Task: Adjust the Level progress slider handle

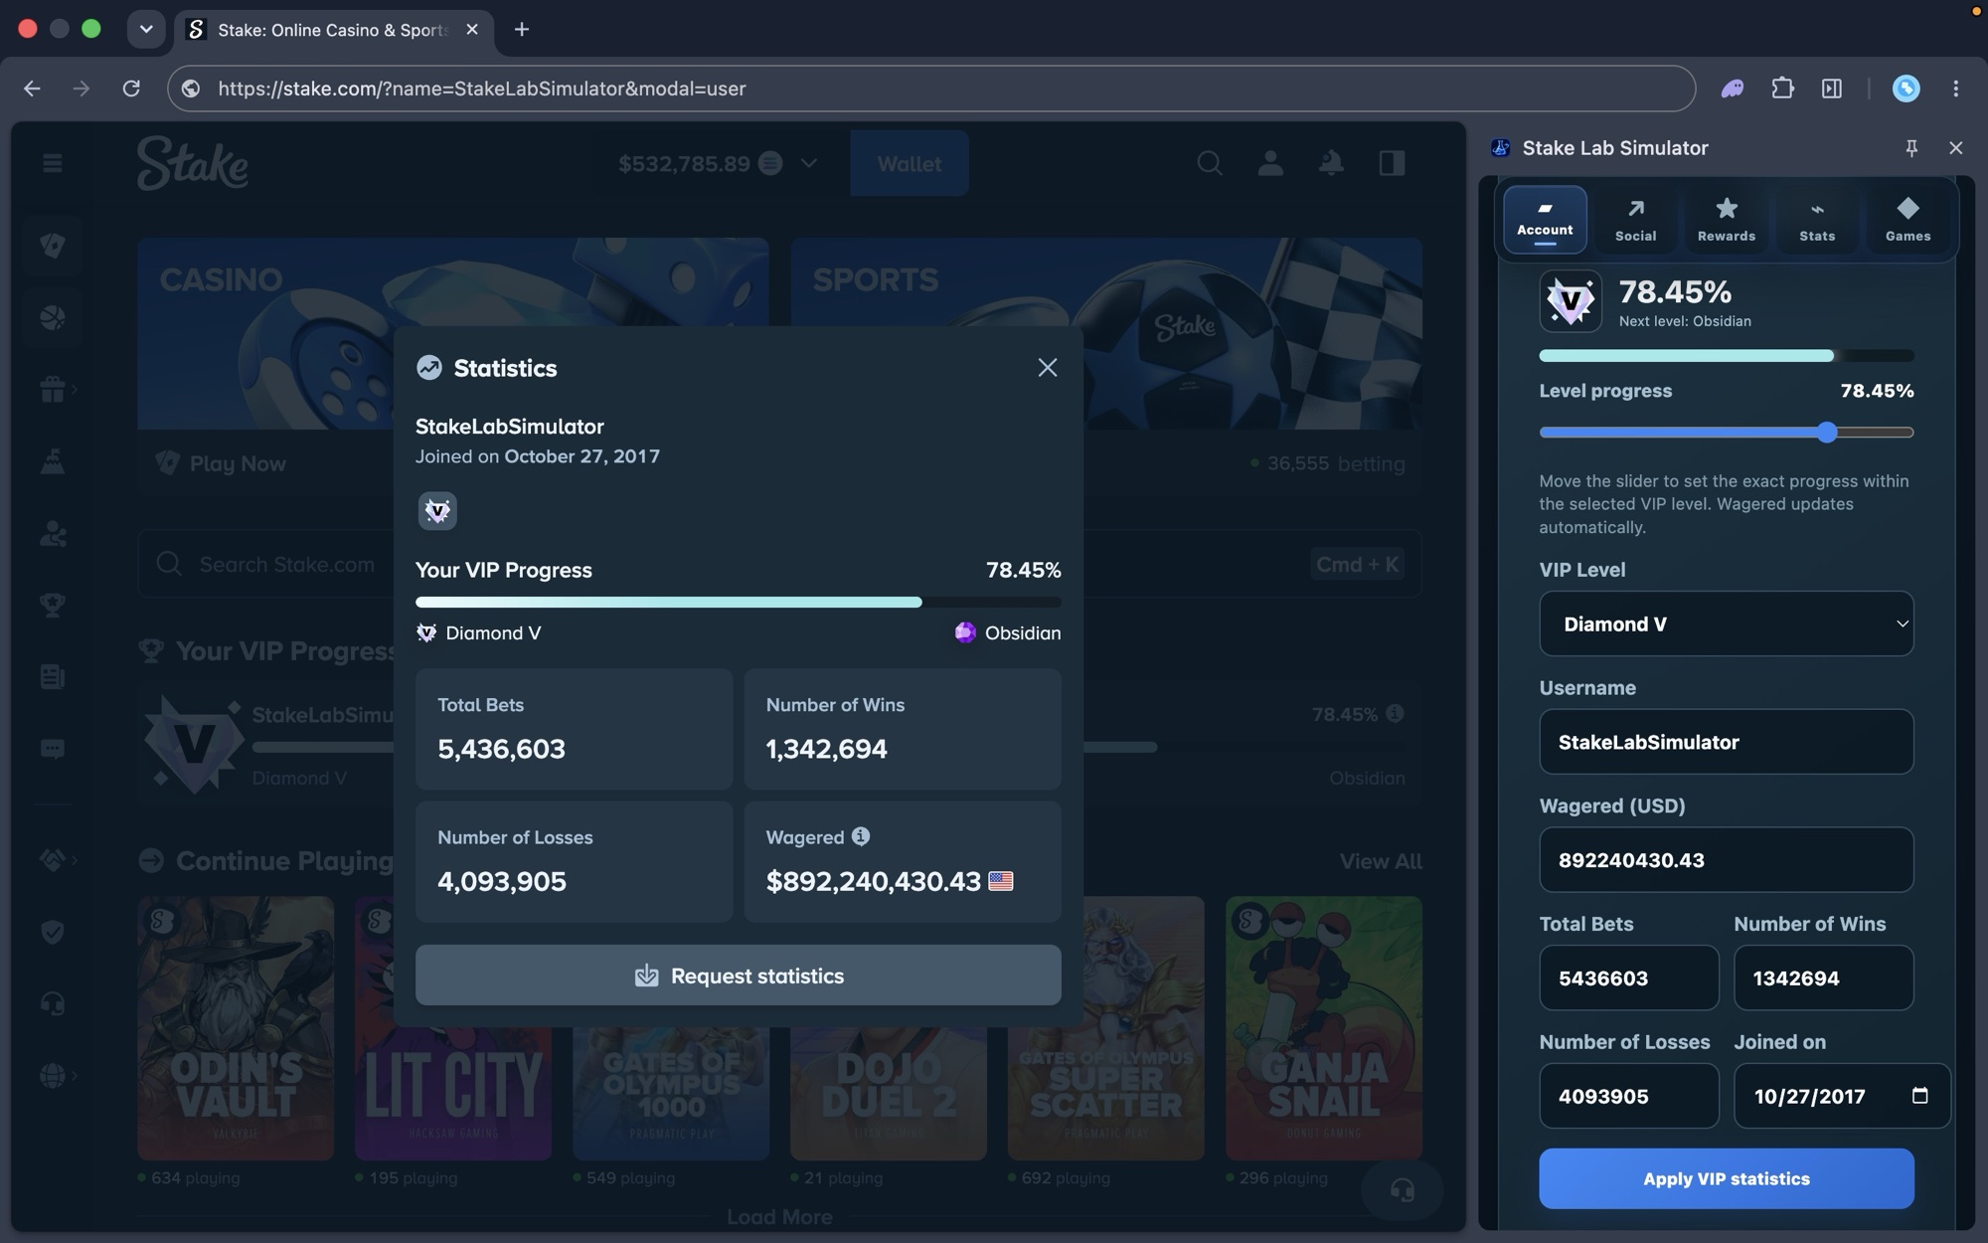Action: pyautogui.click(x=1826, y=432)
